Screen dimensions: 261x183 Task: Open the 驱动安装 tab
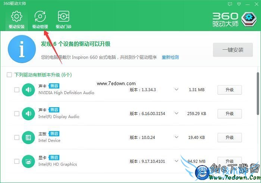coord(16,20)
